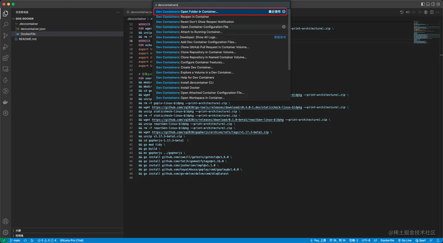Screen dimensions: 443x243
Task: Select Dev Containers: Open Folder in Container
Action: click(220, 12)
